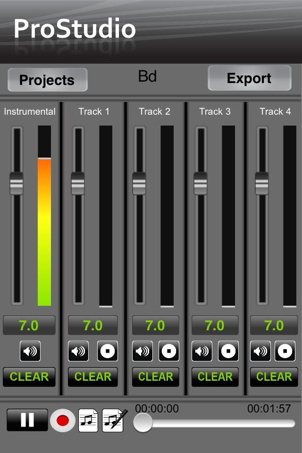Mute Track 2 with speaker icon
The height and width of the screenshot is (453, 302).
tap(143, 351)
